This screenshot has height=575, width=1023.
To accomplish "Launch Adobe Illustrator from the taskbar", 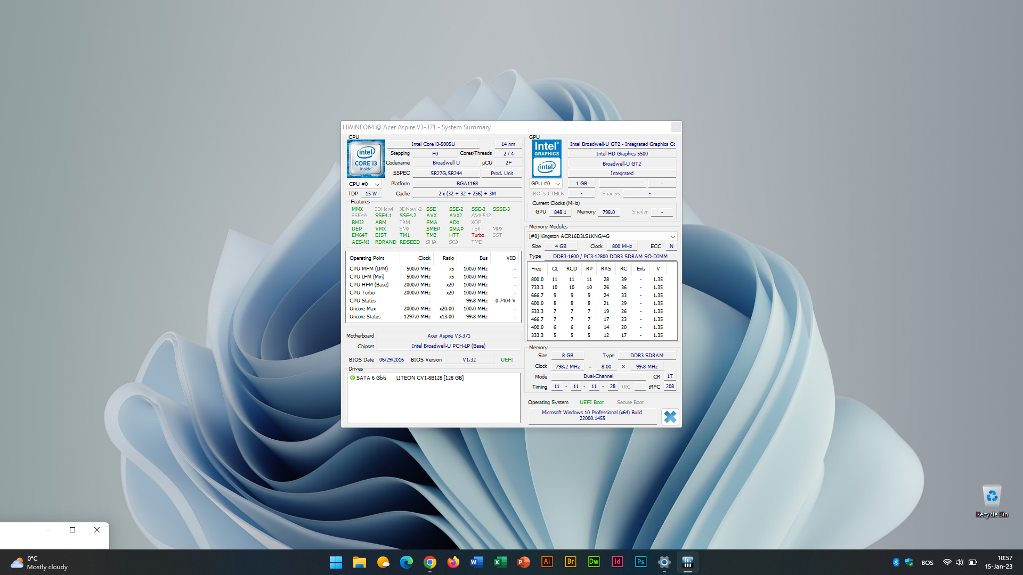I will (547, 562).
